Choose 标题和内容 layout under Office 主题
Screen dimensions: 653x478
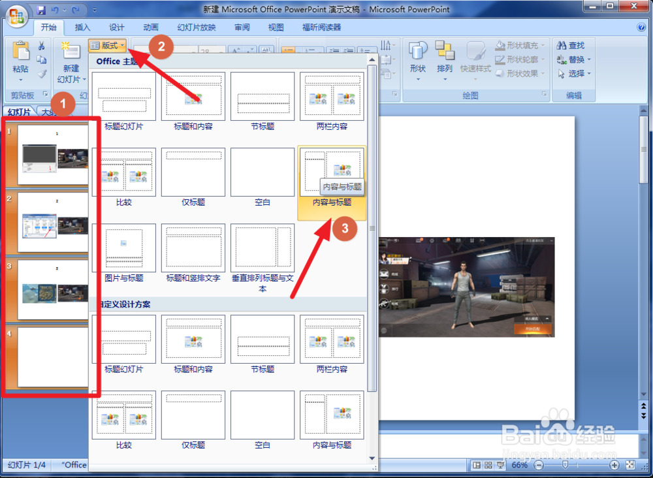pyautogui.click(x=193, y=101)
